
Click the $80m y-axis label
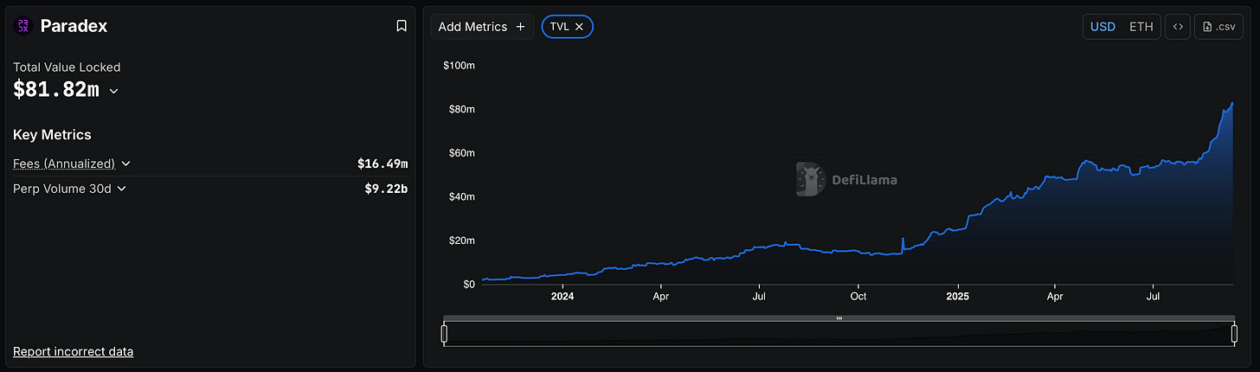(461, 109)
